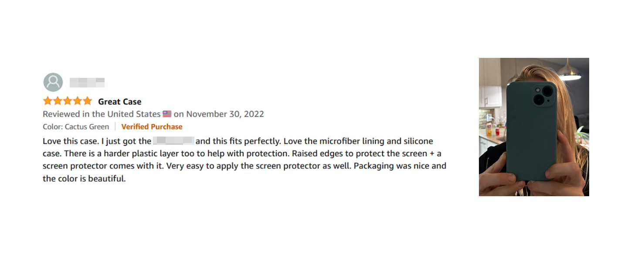Click the fourth orange rating star
The height and width of the screenshot is (261, 638).
[x=78, y=101]
